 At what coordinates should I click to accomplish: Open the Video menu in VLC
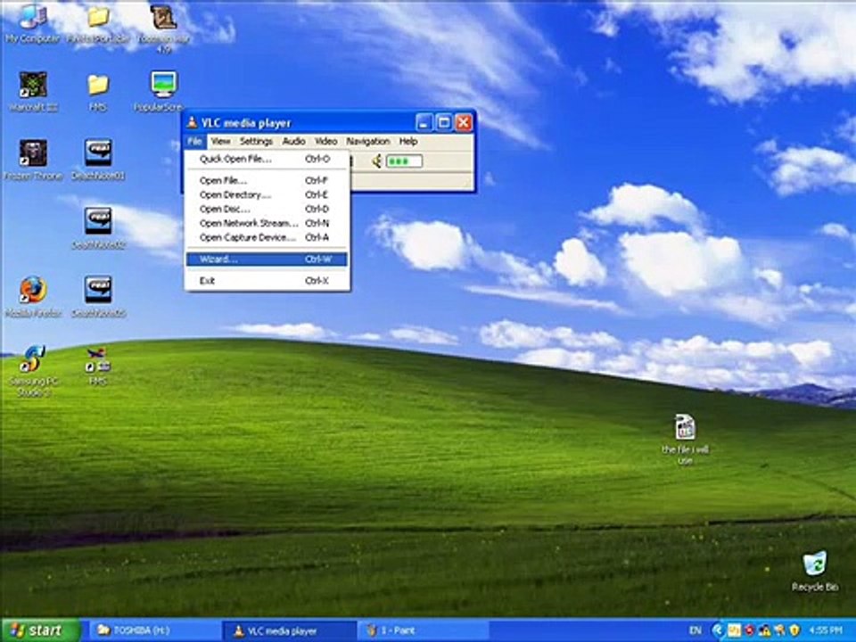pos(326,142)
